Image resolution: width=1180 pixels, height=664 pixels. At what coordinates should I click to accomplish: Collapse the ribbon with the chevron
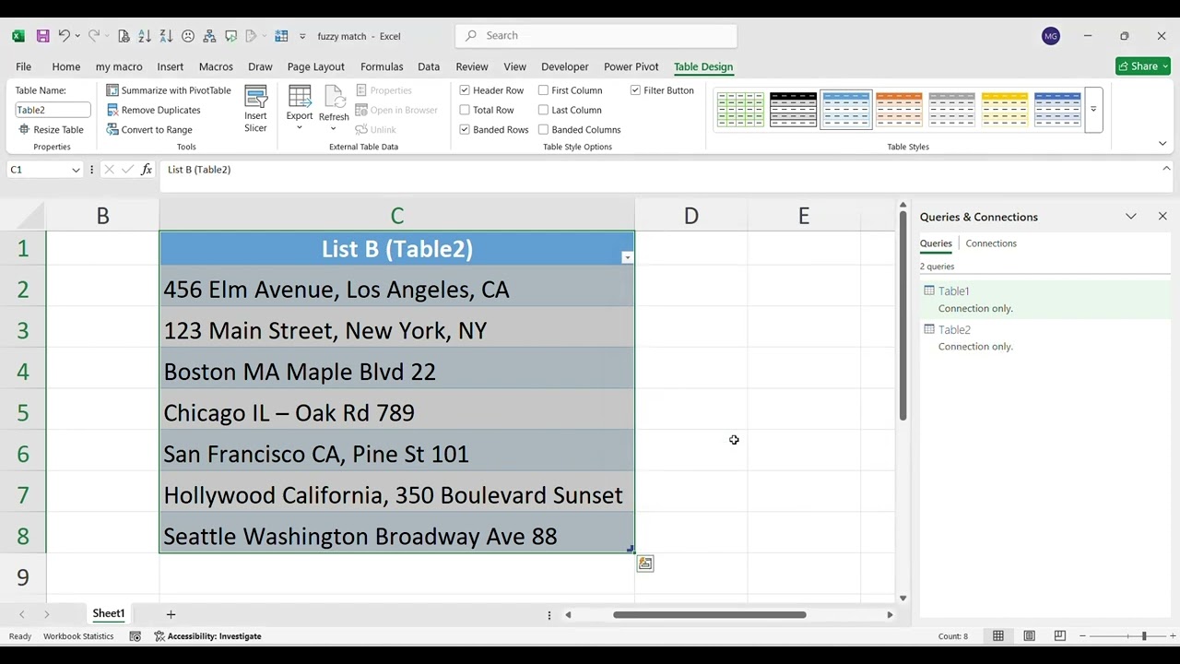(x=1162, y=144)
